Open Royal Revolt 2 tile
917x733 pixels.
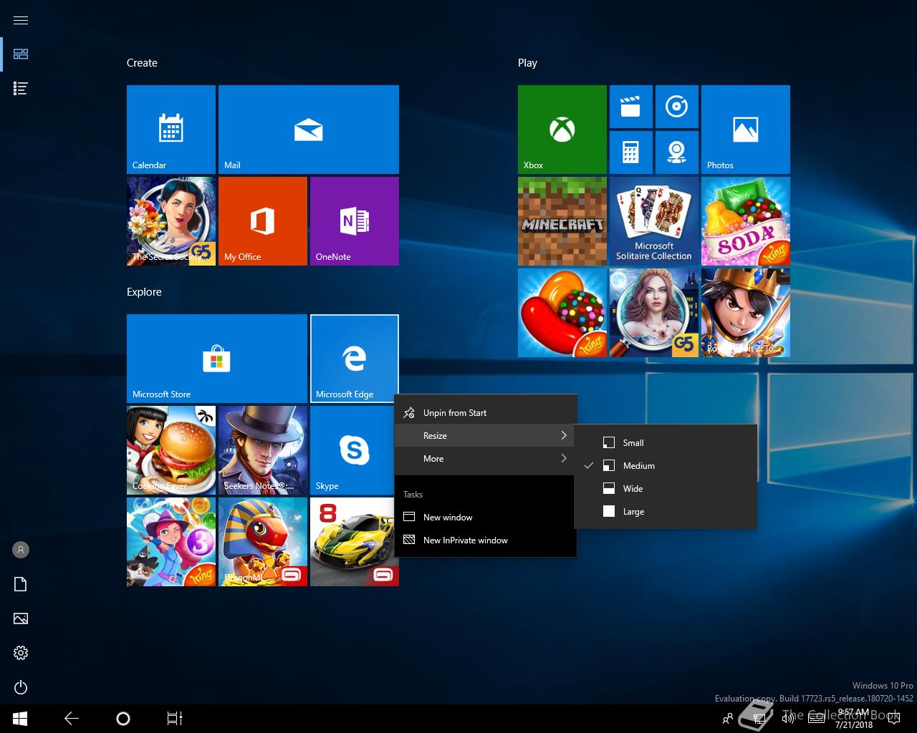coord(746,313)
